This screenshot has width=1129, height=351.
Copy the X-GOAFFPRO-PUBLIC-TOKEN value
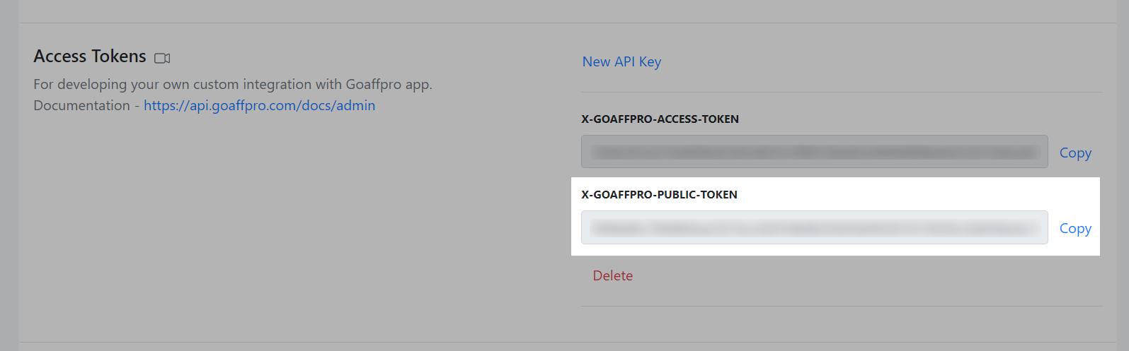click(1074, 228)
